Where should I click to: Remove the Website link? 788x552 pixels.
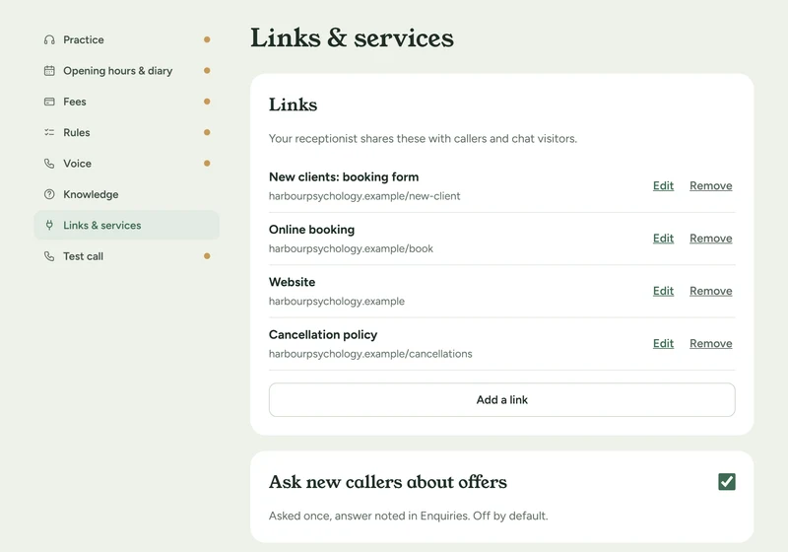click(x=710, y=291)
